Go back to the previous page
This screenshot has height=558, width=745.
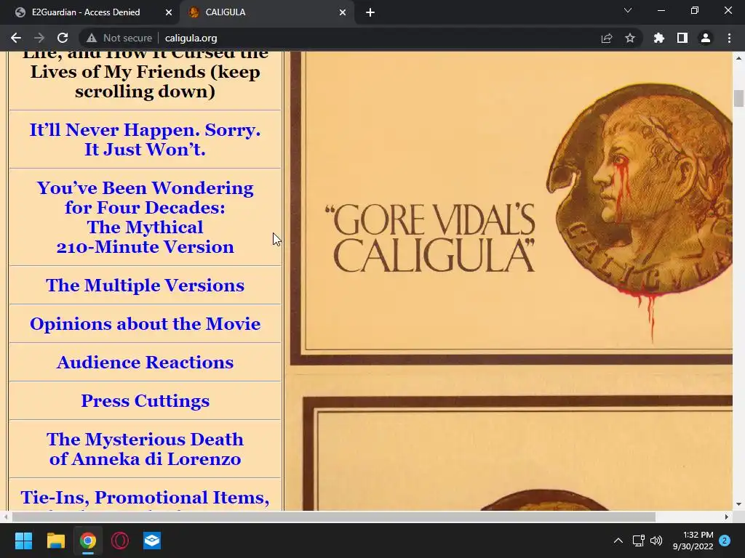click(16, 38)
